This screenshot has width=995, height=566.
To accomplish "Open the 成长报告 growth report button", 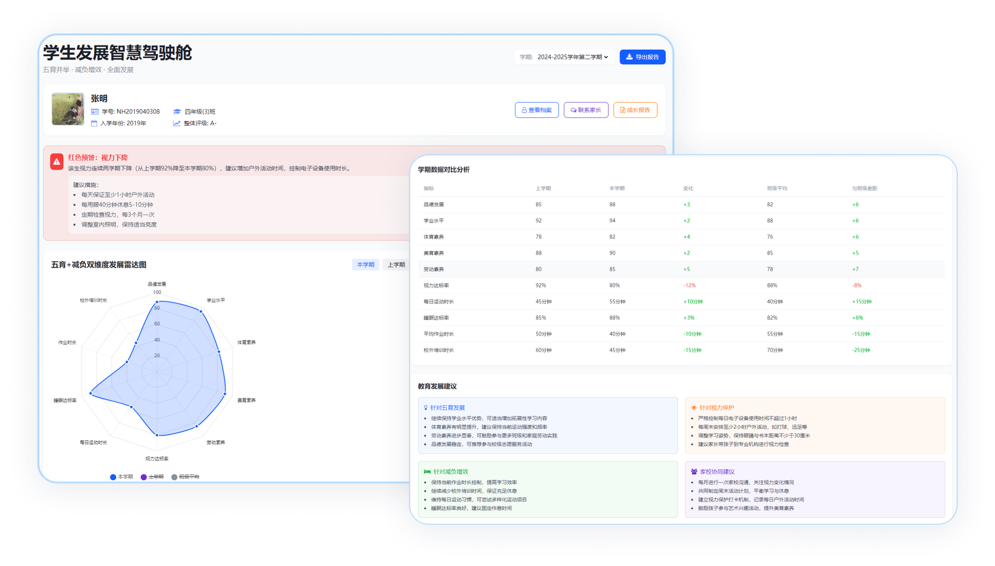I will 635,110.
